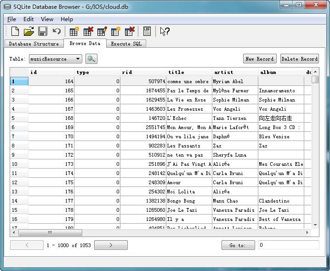Switch to the Execute SQL tab
This screenshot has height=271, width=330.
[x=126, y=44]
